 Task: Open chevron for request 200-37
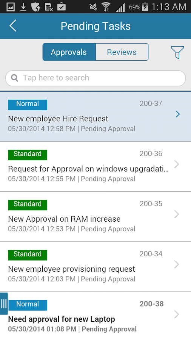point(178,114)
